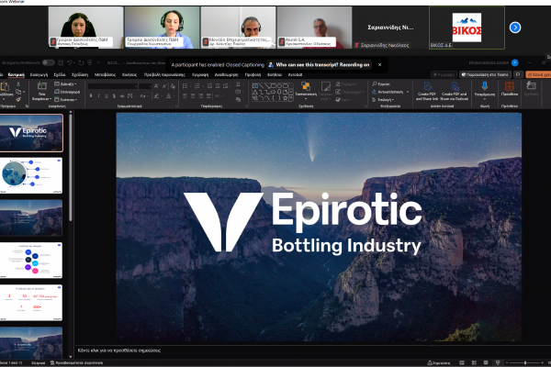This screenshot has height=367, width=551.
Task: Open the Change Case Aa dropdown
Action: coord(142,95)
